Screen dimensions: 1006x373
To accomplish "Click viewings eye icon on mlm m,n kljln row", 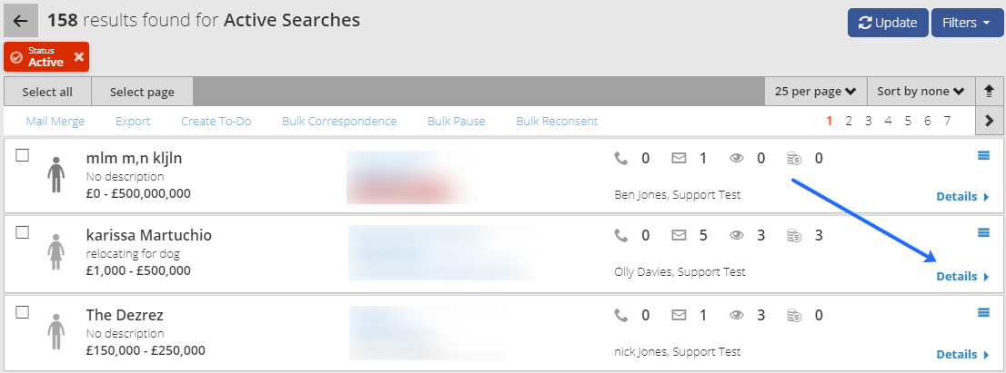I will pyautogui.click(x=737, y=157).
